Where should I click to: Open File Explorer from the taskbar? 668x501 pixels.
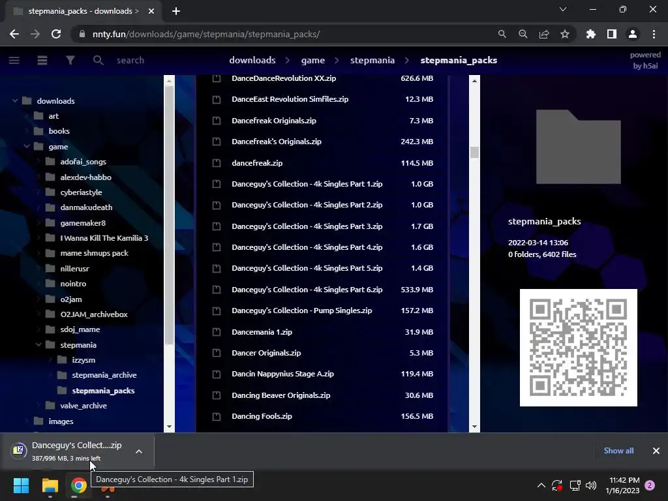click(x=50, y=485)
